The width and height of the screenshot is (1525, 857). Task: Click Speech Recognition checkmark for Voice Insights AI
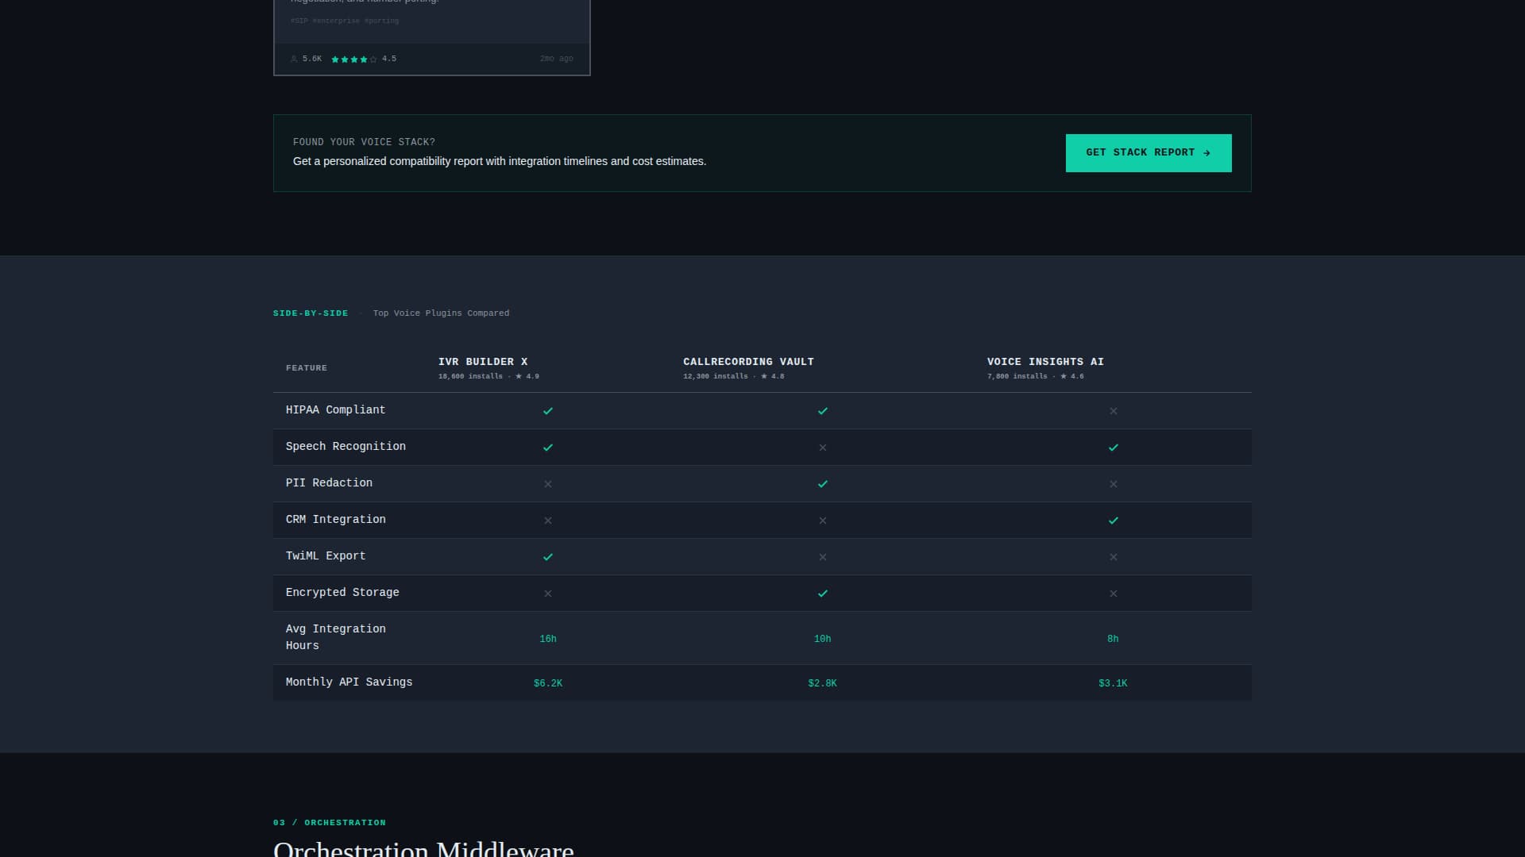point(1114,448)
